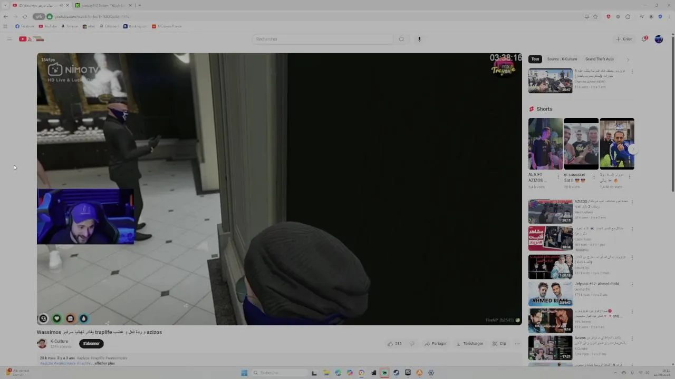Open Epic Games launcher from taskbar
This screenshot has width=675, height=379.
pyautogui.click(x=408, y=373)
